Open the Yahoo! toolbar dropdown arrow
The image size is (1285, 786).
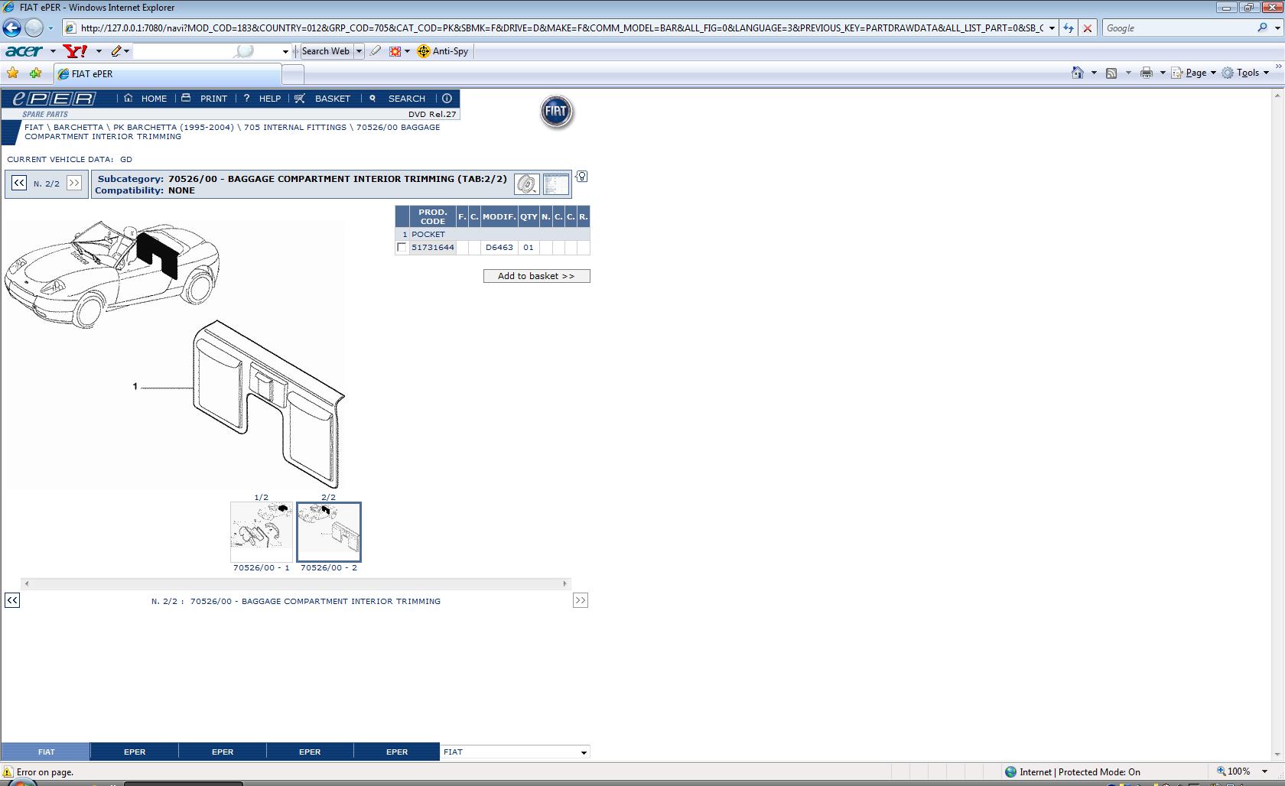99,51
